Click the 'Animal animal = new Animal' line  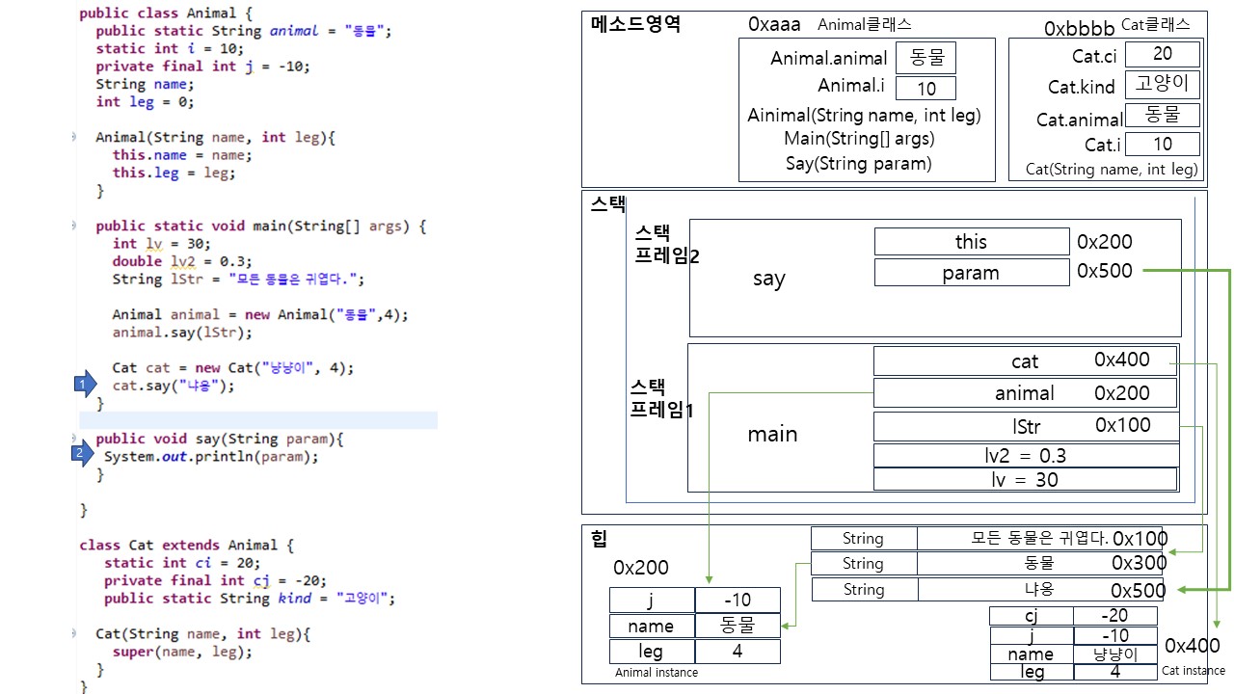point(260,315)
